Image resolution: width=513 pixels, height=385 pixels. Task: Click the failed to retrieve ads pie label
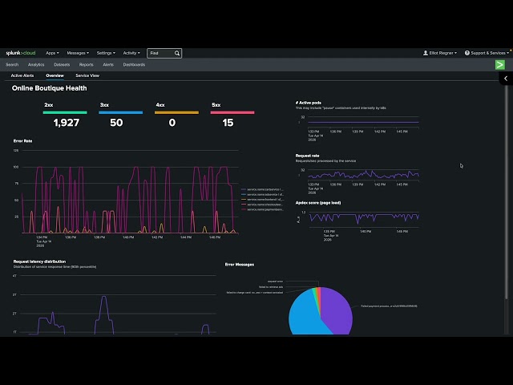271,287
